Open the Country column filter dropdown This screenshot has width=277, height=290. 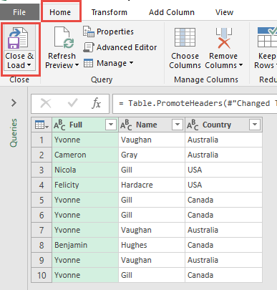tap(255, 125)
